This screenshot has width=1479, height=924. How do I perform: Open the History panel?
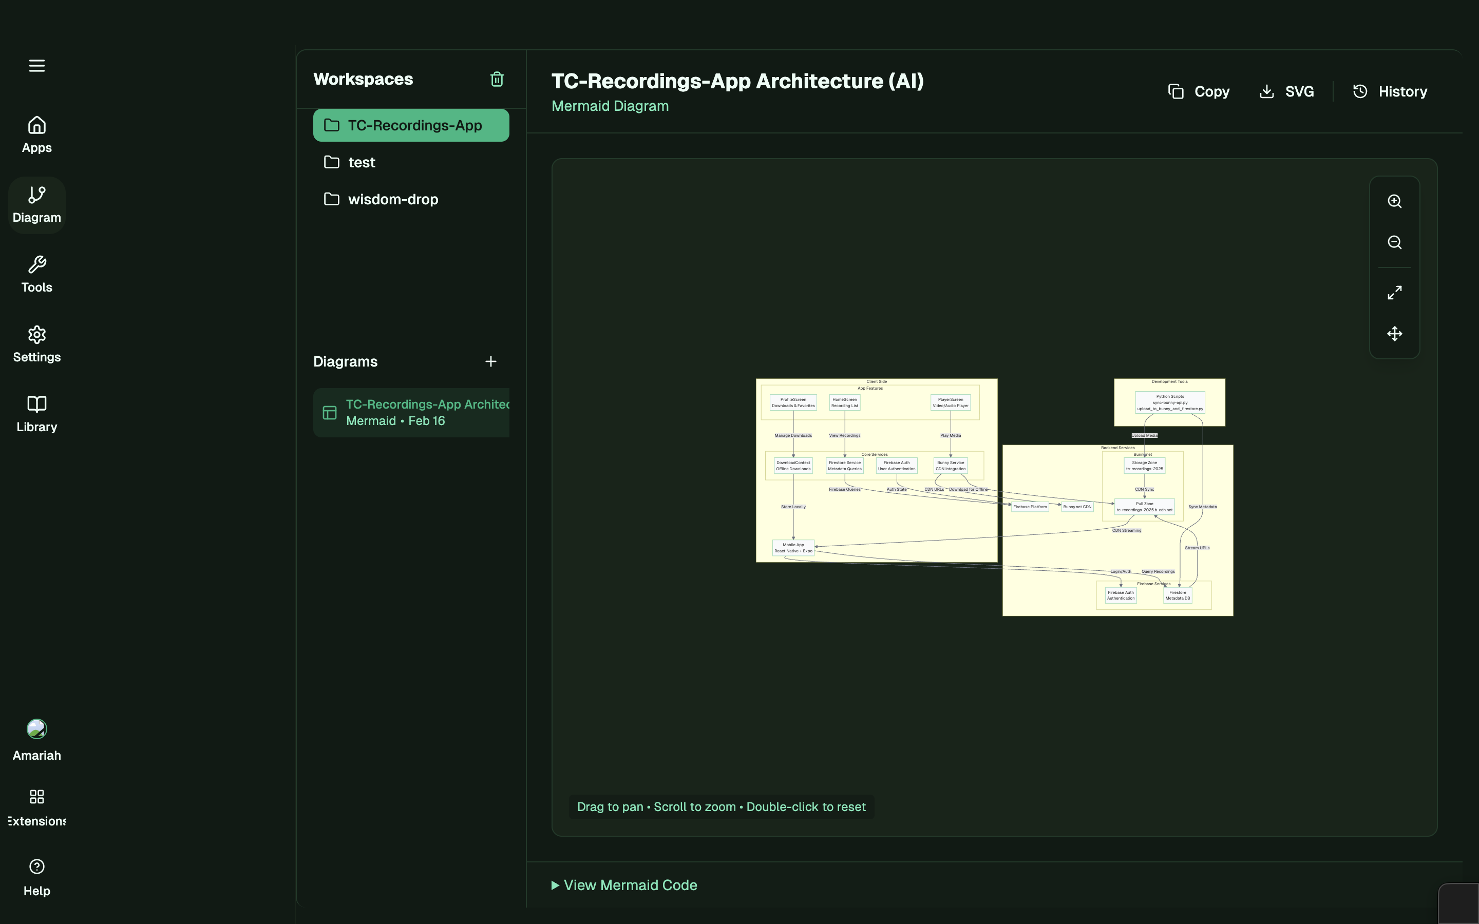[1390, 91]
